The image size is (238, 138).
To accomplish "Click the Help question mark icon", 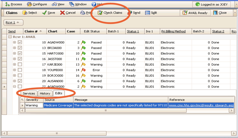I will pos(94,4).
